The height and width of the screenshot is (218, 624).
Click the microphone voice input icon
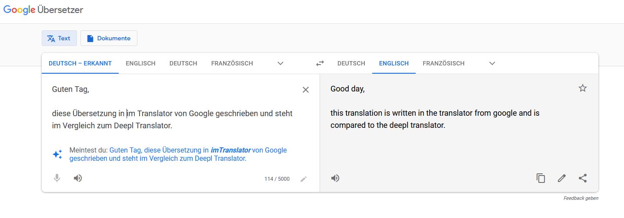(57, 178)
